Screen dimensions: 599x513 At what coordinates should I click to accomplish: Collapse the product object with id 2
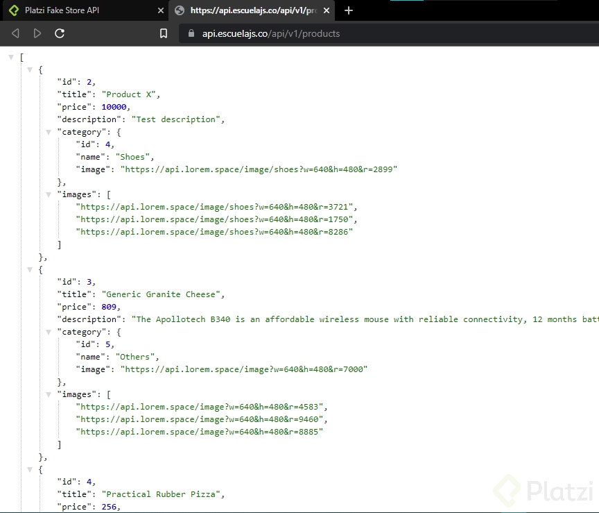(30, 70)
